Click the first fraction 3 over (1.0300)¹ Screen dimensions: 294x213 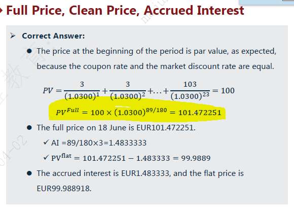coord(82,91)
